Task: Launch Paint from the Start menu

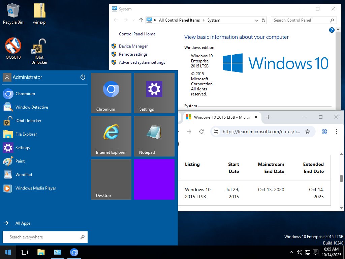Action: tap(45, 161)
